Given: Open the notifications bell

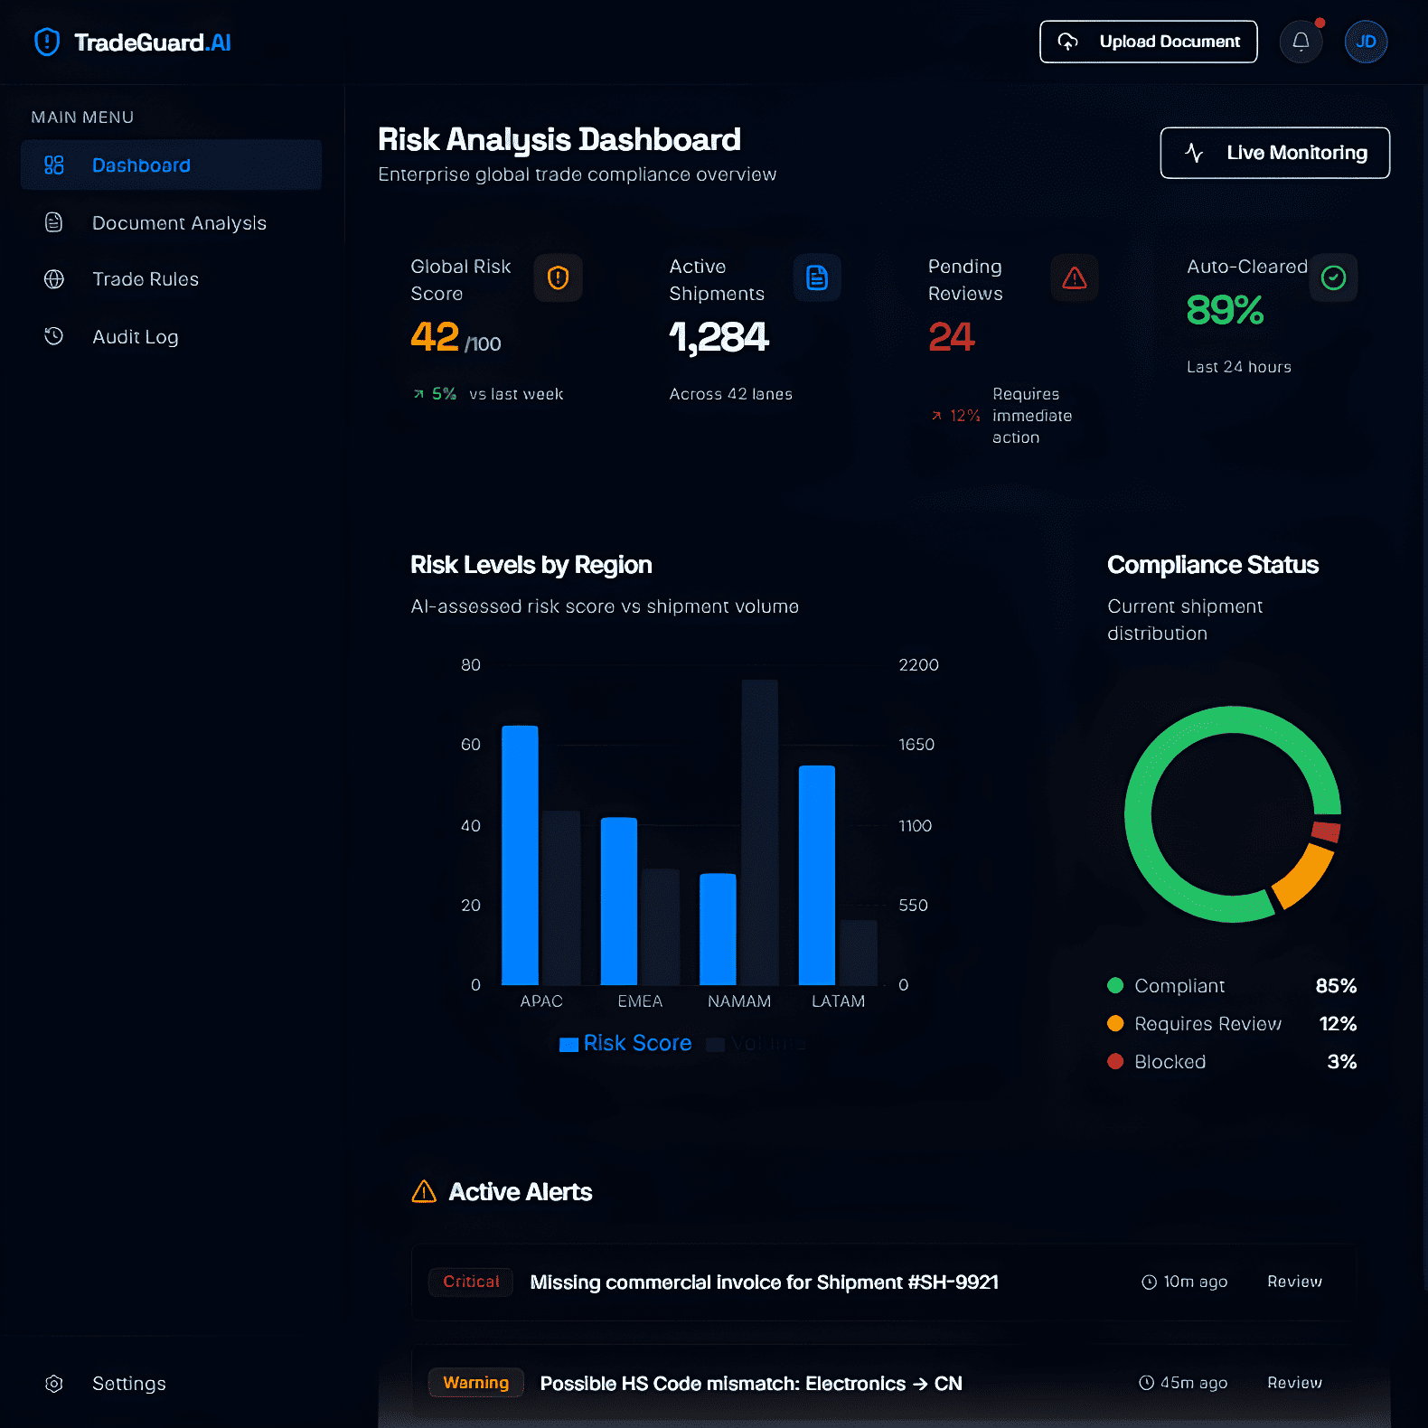Looking at the screenshot, I should click(x=1301, y=42).
